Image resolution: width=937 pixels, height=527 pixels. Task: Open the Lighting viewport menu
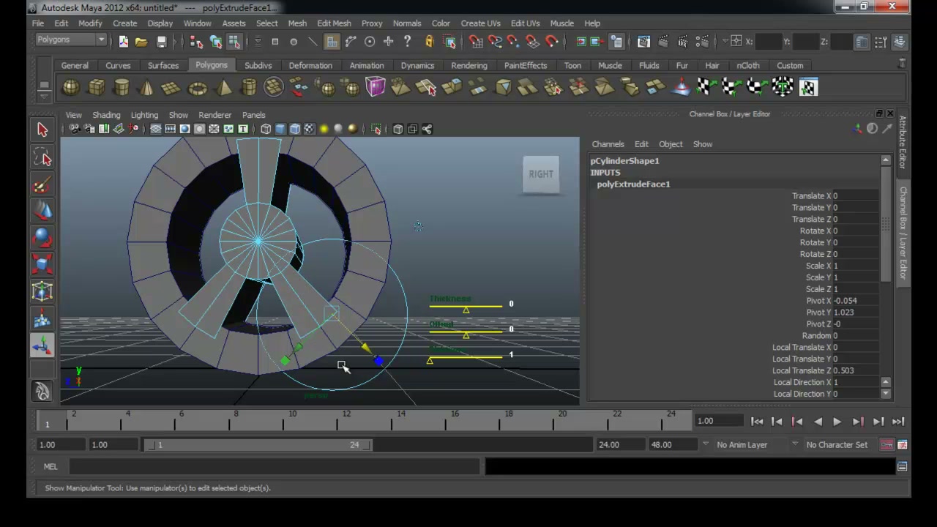coord(144,115)
